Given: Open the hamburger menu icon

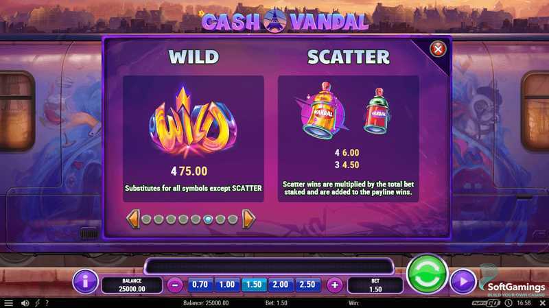Looking at the screenshot, I should click(8, 303).
